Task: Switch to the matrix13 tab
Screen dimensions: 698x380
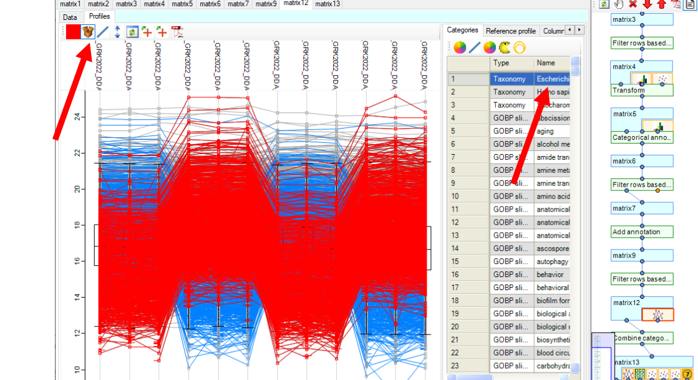Action: [x=327, y=4]
